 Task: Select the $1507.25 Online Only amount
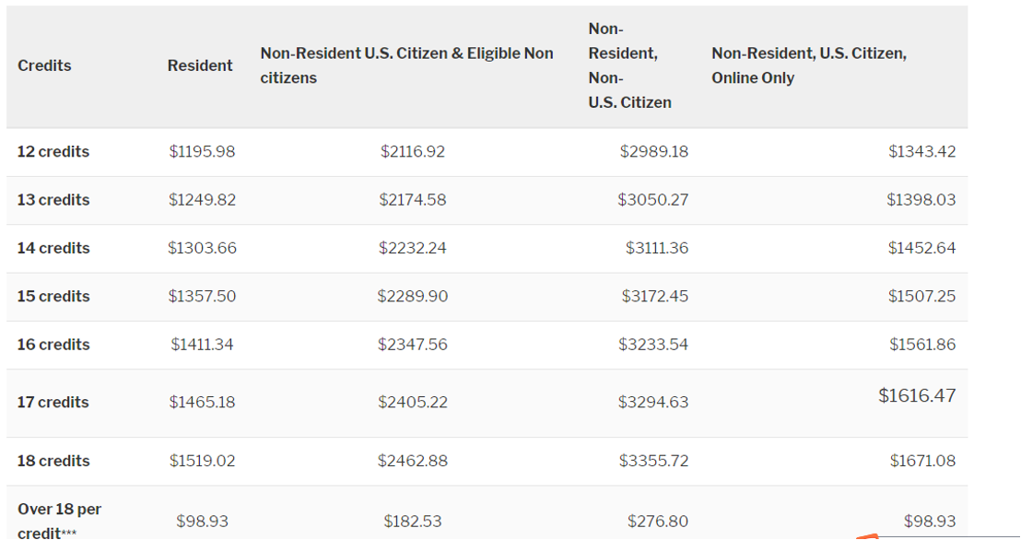tap(921, 296)
